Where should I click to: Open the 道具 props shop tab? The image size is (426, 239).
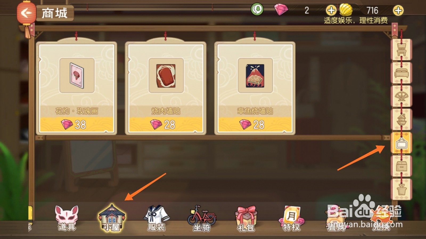coord(67,218)
